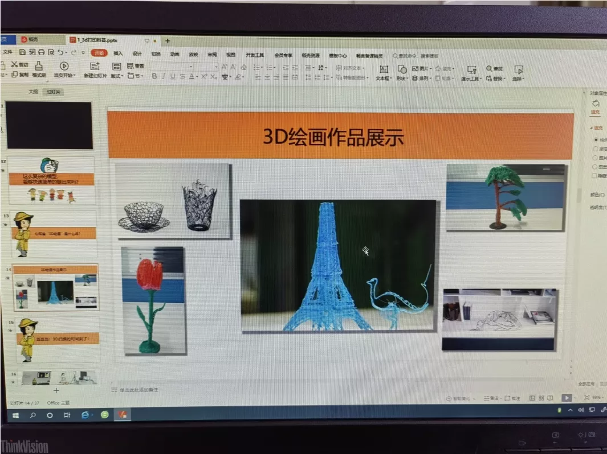607x454 pixels.
Task: Start slideshow from current slide (当页开始) icon
Action: (64, 66)
